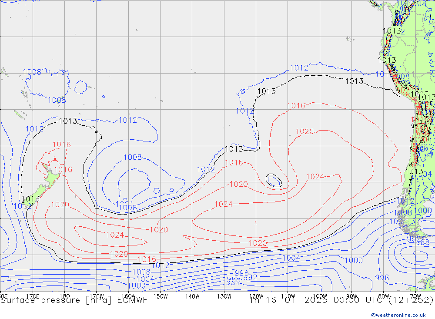The image size is (435, 319).
Task: Select the 80W longitude label
Action: [384, 296]
